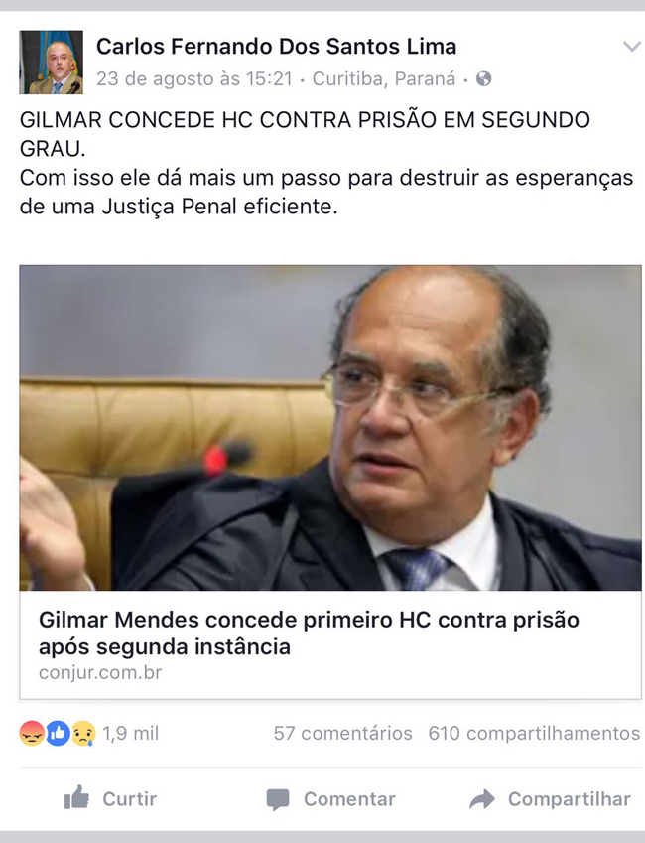Open the post timestamp 23 de agosto
645x843 pixels.
(x=194, y=79)
